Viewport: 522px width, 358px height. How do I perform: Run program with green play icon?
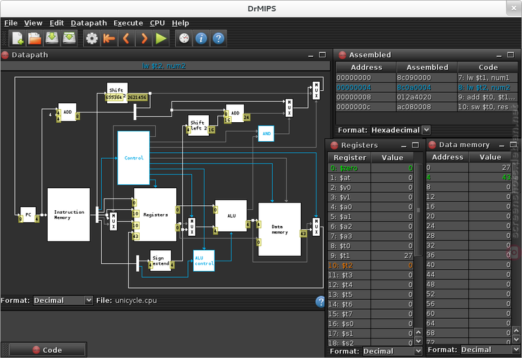click(x=161, y=39)
